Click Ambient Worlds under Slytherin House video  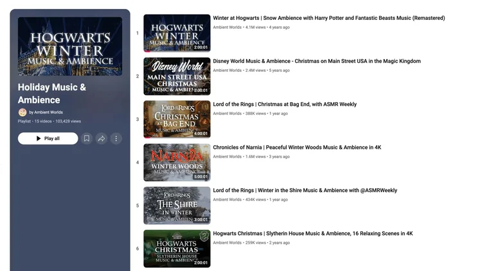click(227, 243)
